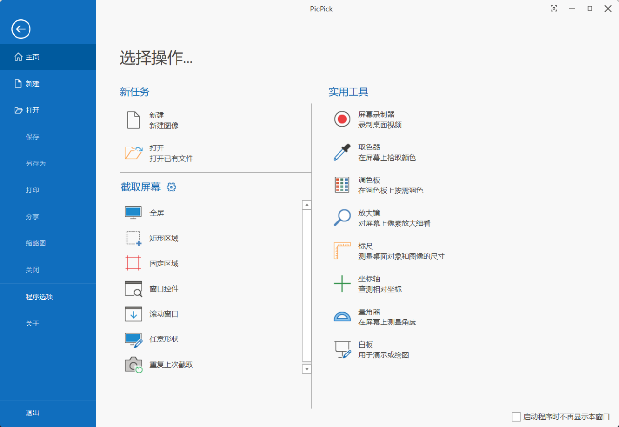Click the open-folder icon beside sidebar 打开
Image resolution: width=619 pixels, height=427 pixels.
point(18,110)
